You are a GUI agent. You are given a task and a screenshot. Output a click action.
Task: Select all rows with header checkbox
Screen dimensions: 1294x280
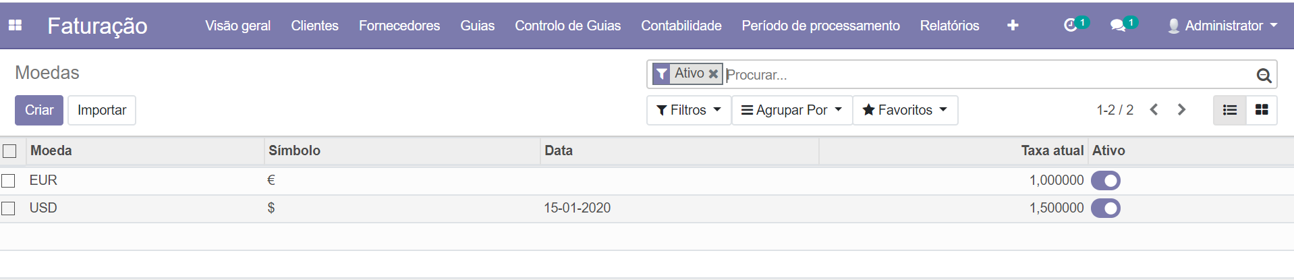coord(9,151)
